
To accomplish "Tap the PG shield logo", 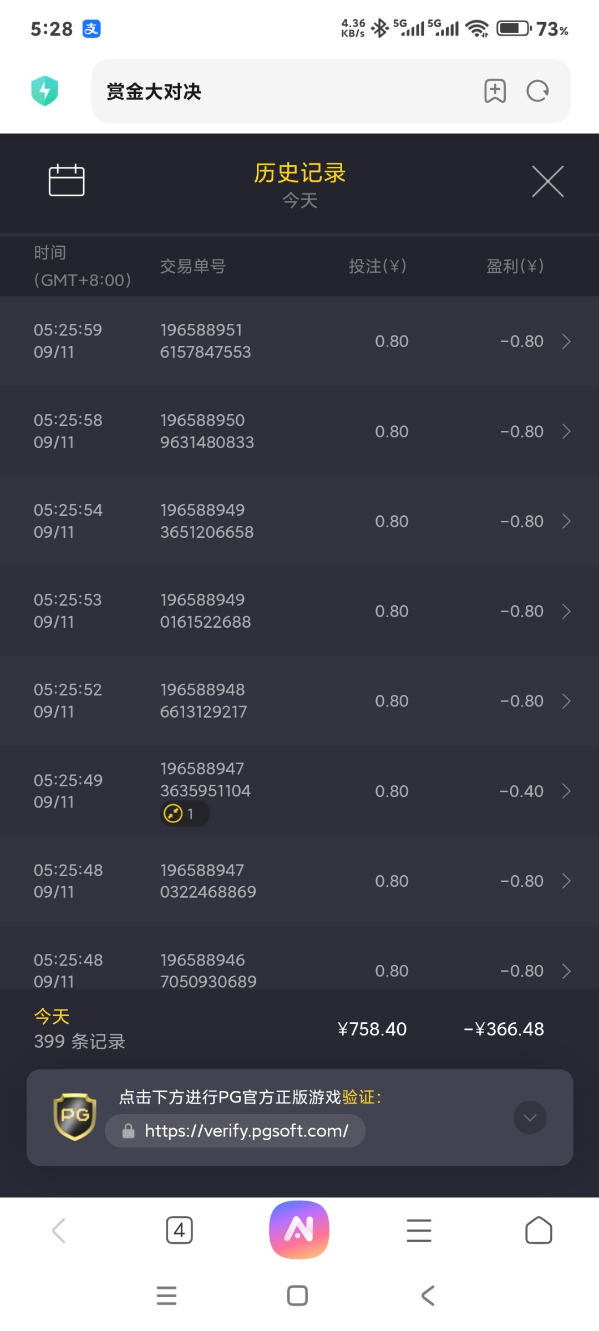I will (75, 1117).
